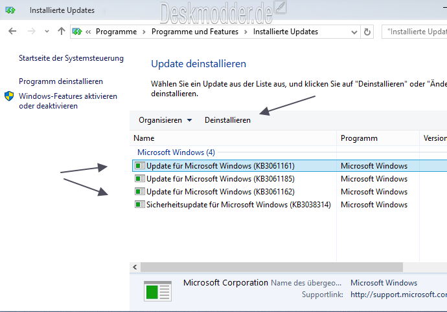This screenshot has height=312, width=447.
Task: Open the support.microsoft.com Supportlink
Action: [x=398, y=295]
